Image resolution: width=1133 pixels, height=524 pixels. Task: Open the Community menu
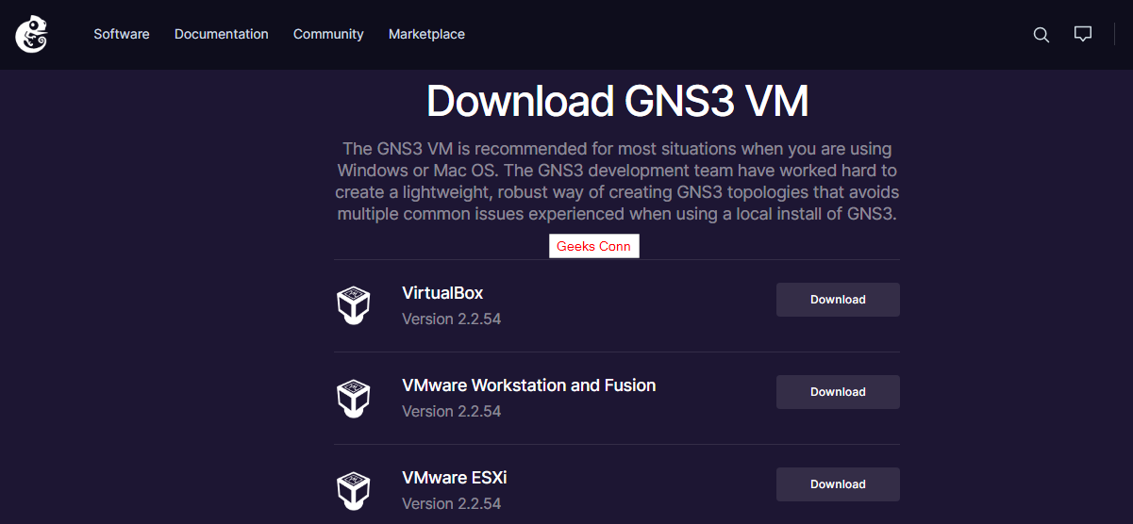(x=328, y=34)
